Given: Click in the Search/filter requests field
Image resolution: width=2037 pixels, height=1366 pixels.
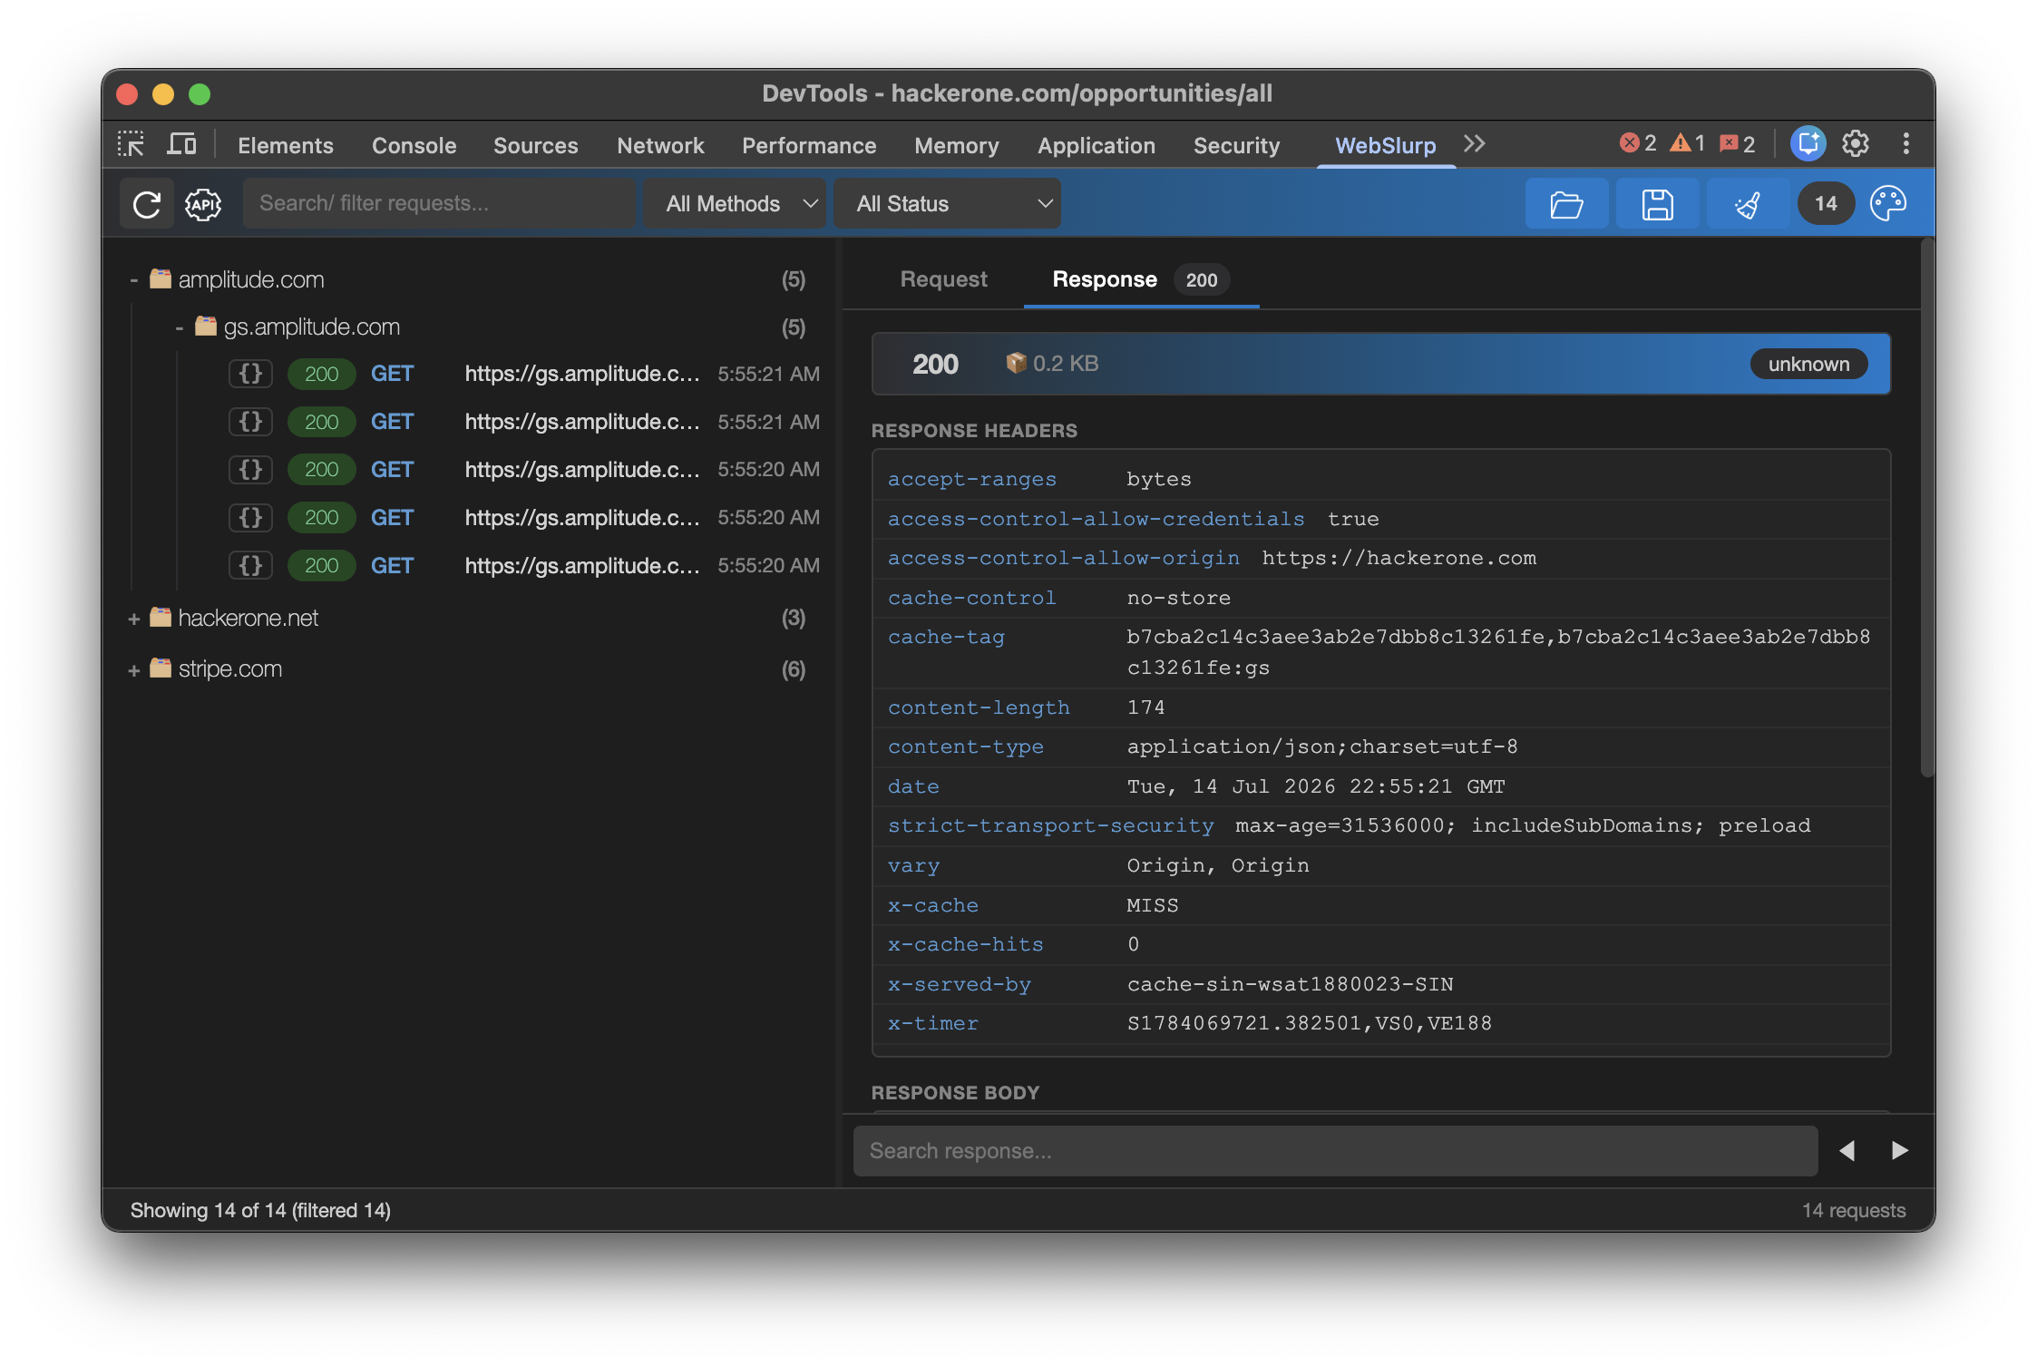Looking at the screenshot, I should tap(438, 203).
